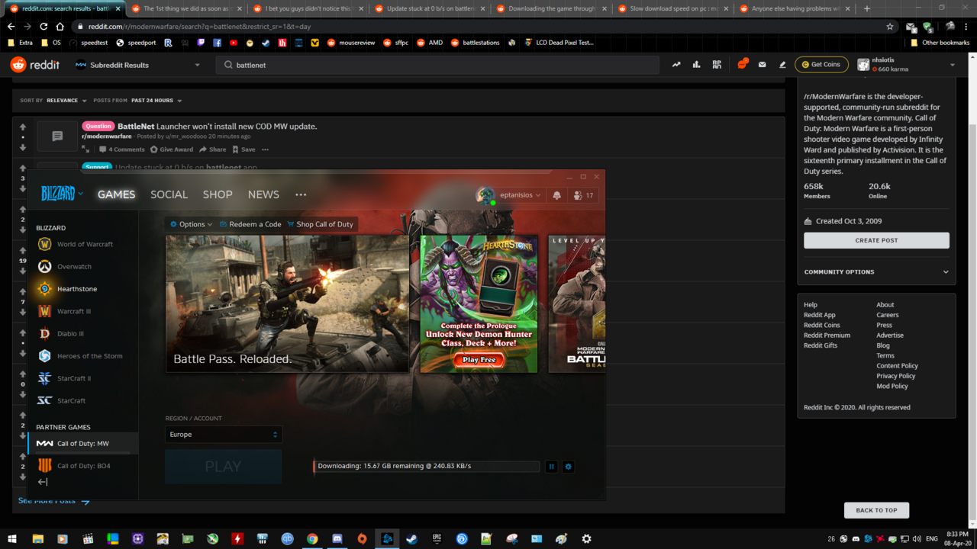
Task: Open a new Chrome tab
Action: pos(867,8)
